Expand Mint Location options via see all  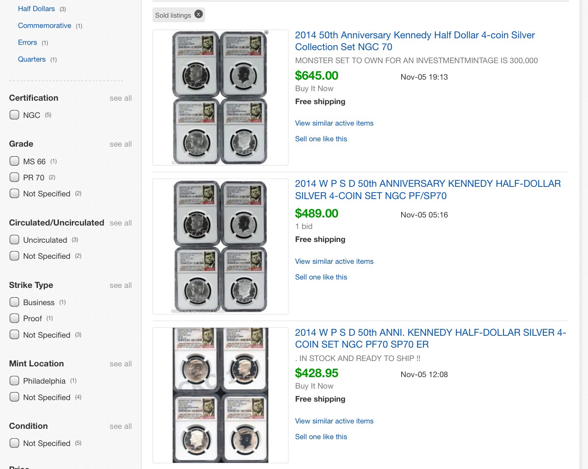click(120, 364)
